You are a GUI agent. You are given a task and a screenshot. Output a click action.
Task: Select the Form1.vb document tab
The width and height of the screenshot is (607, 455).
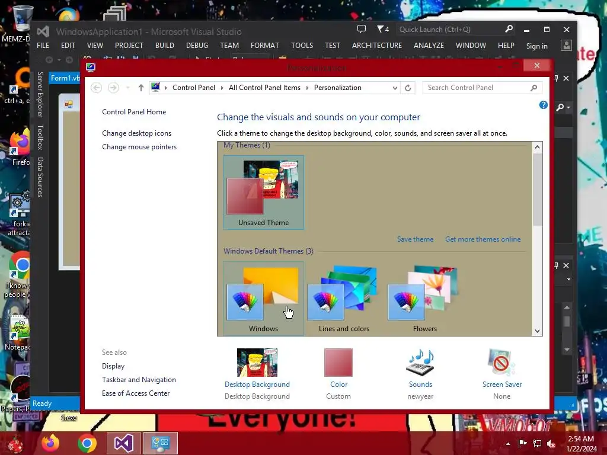click(x=65, y=78)
